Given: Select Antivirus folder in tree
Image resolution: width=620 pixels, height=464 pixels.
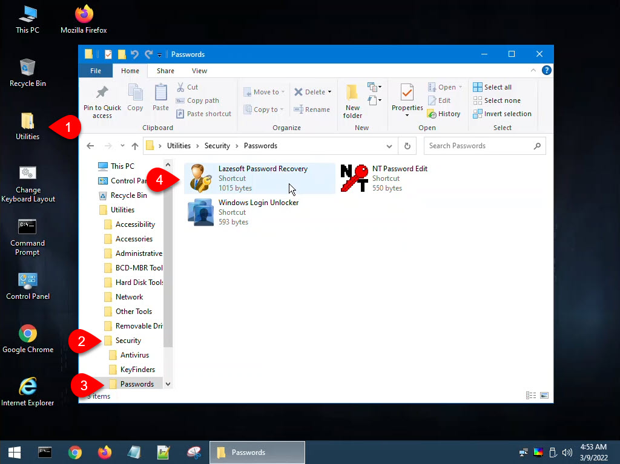Looking at the screenshot, I should click(x=129, y=355).
